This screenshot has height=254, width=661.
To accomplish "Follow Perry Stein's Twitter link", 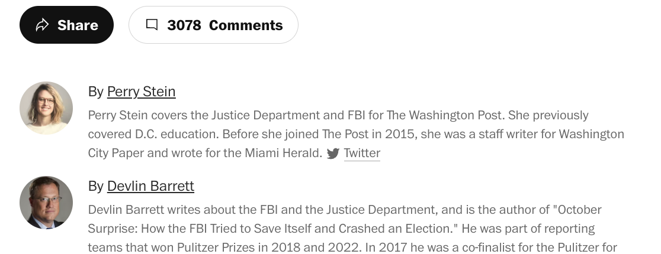I will (x=362, y=154).
